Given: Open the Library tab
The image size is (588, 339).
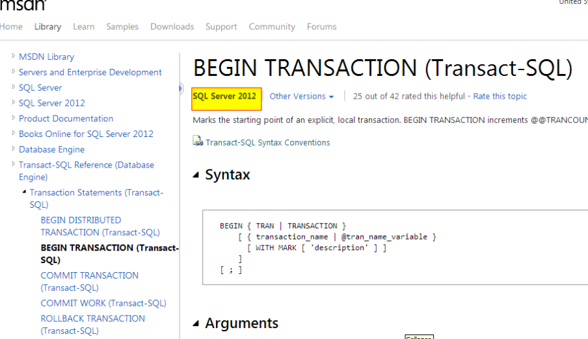Looking at the screenshot, I should [x=47, y=27].
